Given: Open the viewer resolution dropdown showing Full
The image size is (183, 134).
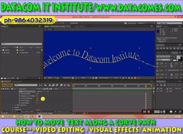Looking at the screenshot, I should [x=86, y=78].
